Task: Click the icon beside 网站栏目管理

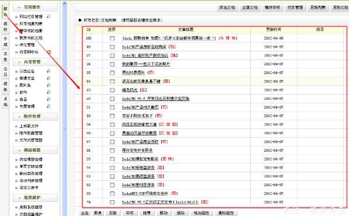Action: 49,16
